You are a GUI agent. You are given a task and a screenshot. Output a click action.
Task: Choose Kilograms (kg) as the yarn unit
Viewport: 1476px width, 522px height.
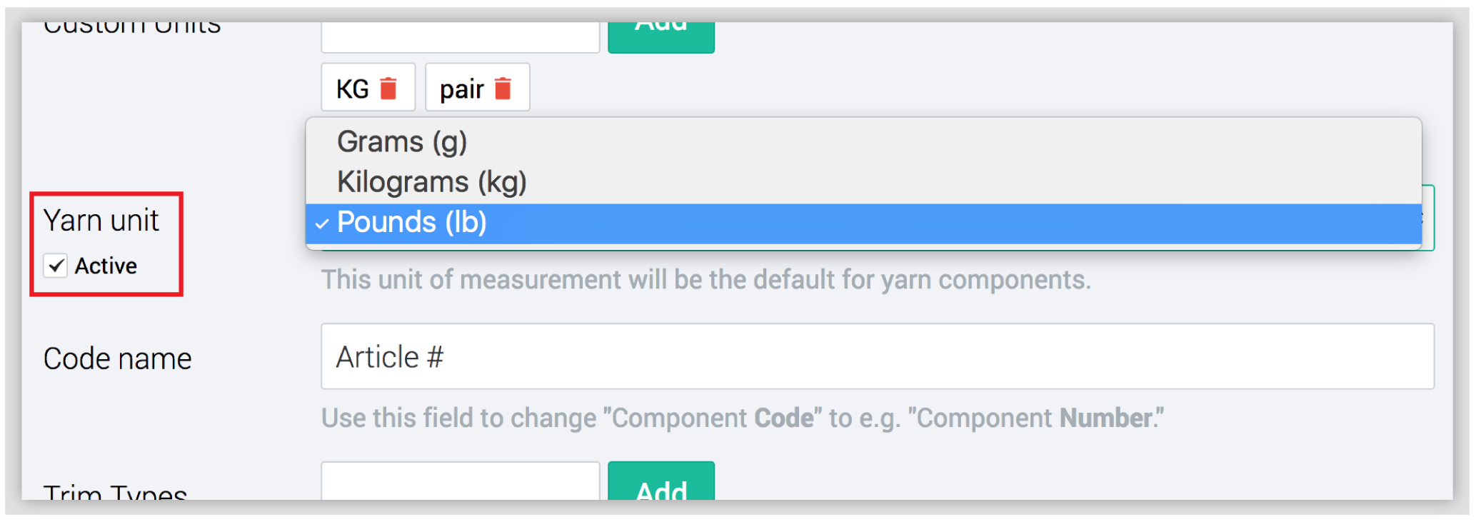pos(431,182)
